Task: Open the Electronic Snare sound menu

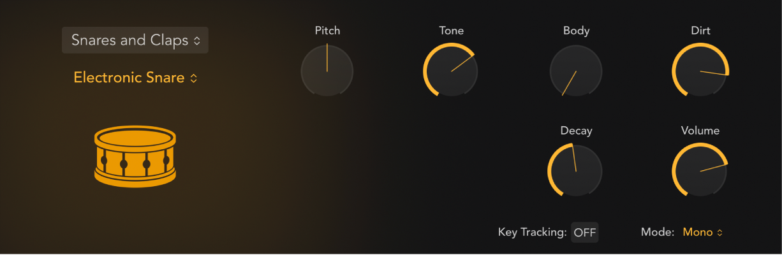Action: (135, 78)
